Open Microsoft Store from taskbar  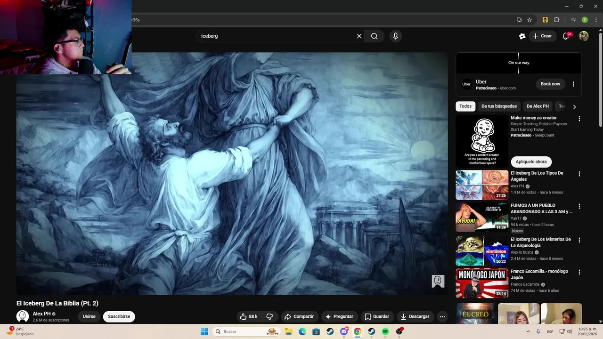316,331
